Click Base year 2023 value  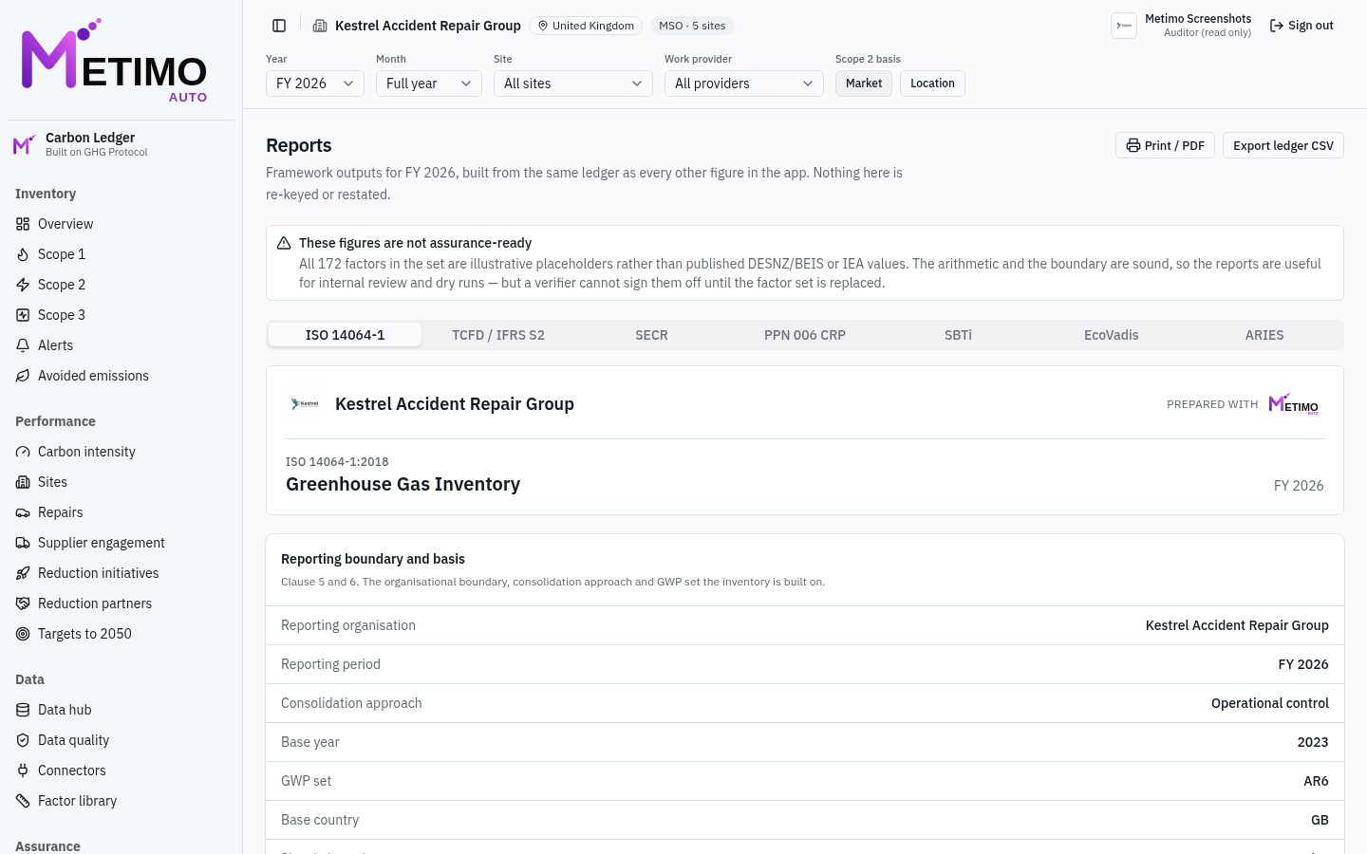(x=1313, y=742)
